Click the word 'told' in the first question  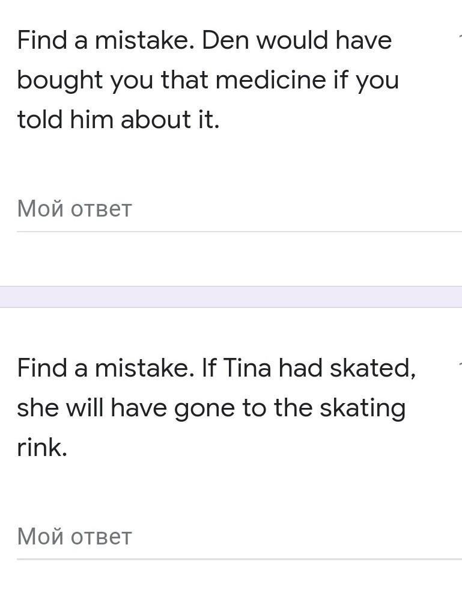[40, 119]
